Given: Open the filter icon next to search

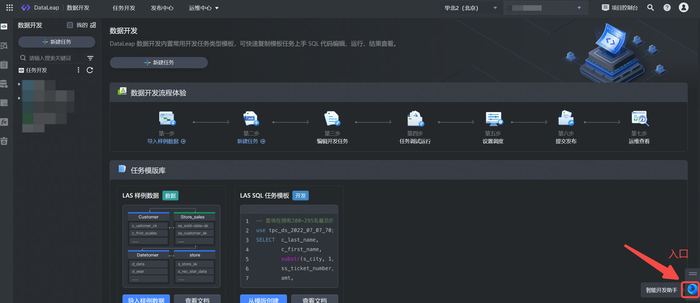Looking at the screenshot, I should (x=90, y=58).
